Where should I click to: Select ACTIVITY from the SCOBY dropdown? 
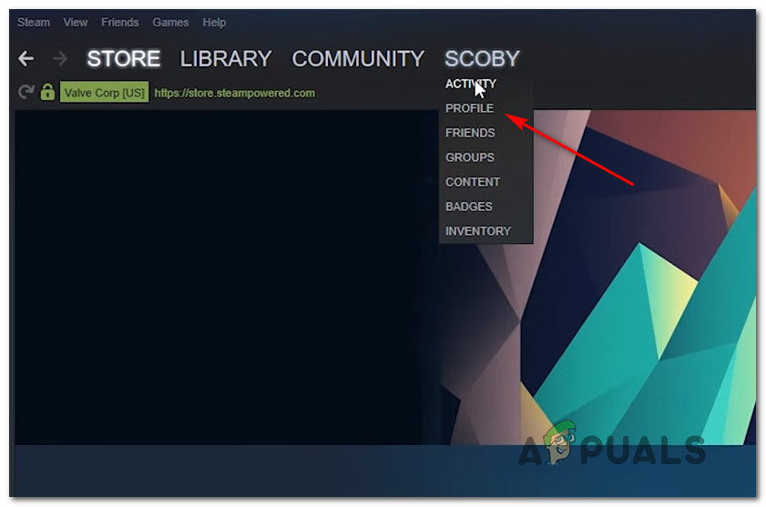(x=471, y=84)
